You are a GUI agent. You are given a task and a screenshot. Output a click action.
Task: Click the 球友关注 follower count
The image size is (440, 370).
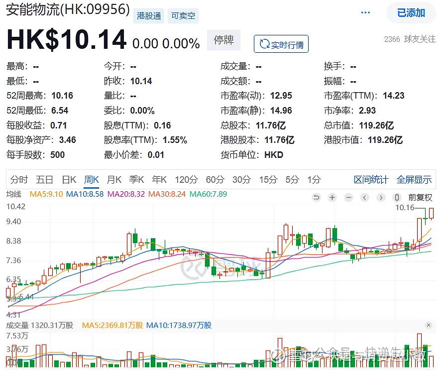[410, 39]
